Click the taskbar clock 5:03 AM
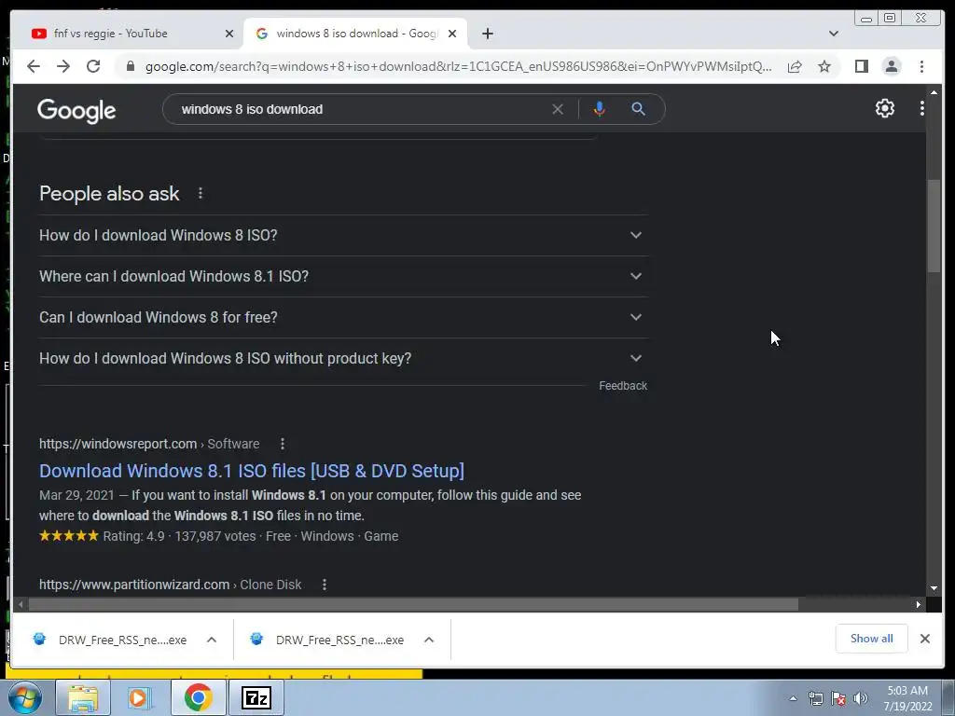This screenshot has height=716, width=955. 907,691
